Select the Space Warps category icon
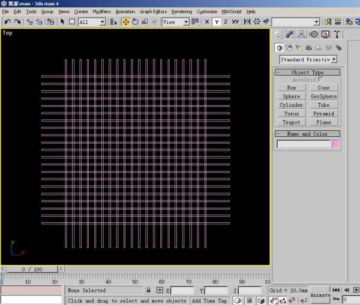360x305 pixels. click(x=329, y=48)
